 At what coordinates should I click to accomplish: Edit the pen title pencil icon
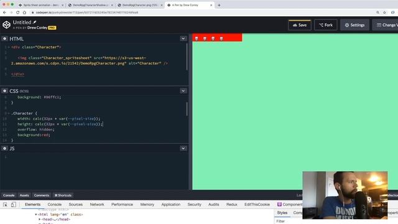[35, 22]
